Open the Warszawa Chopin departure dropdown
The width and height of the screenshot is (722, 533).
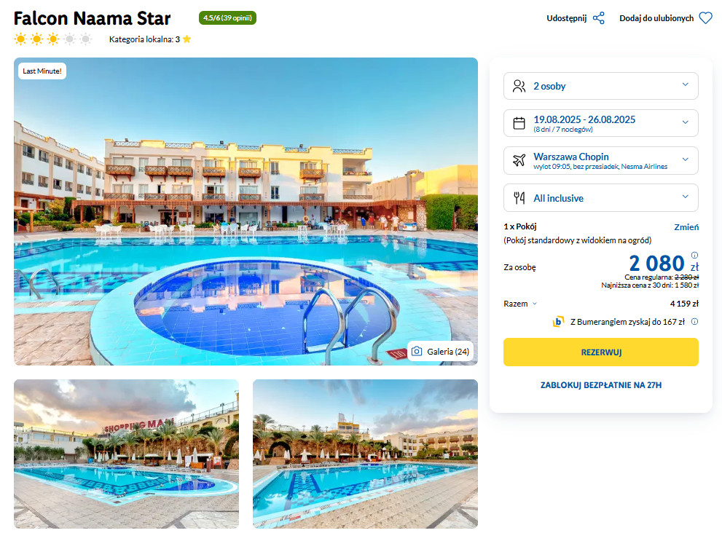tap(601, 160)
